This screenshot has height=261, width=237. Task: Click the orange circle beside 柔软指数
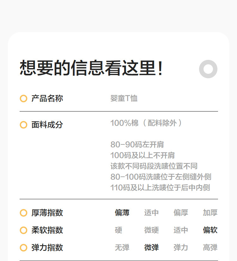pos(23,230)
